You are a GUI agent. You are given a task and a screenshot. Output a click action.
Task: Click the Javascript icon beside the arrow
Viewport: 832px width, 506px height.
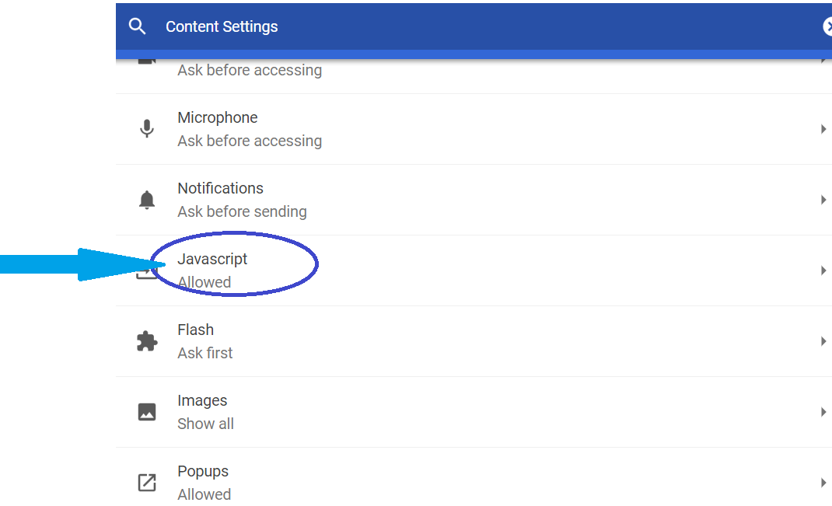click(x=146, y=273)
